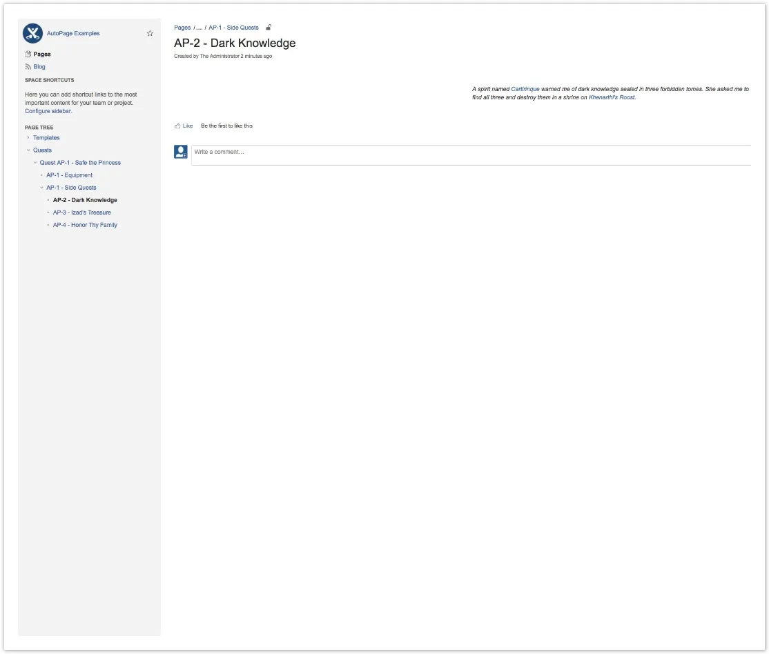Collapse the Quest AP-1 Safe the Princess node
Screen dimensions: 769x654
click(35, 163)
